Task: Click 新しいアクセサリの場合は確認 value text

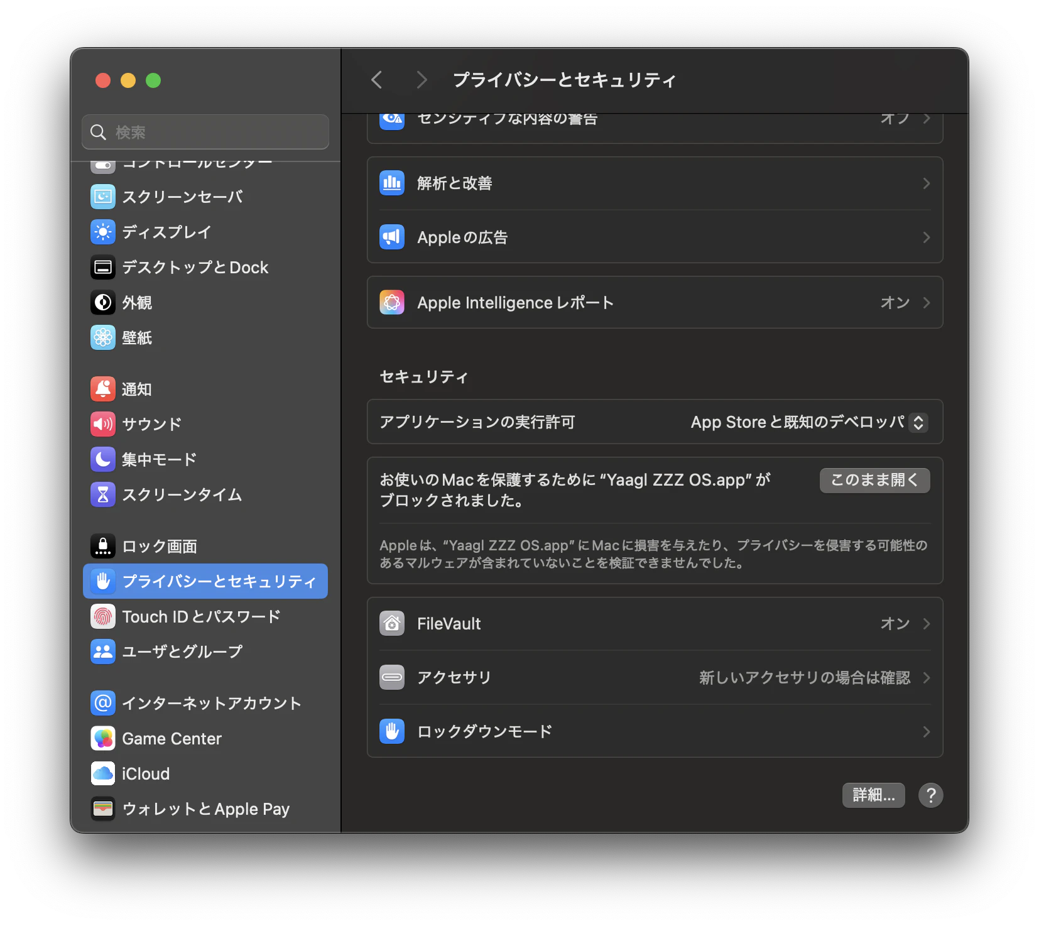Action: (x=805, y=678)
